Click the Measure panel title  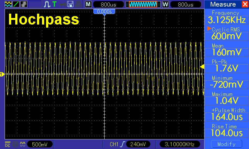coord(223,4)
